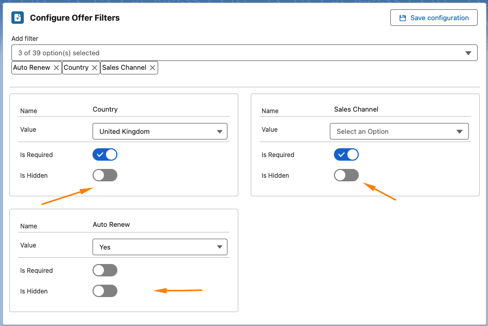Click Save configuration button
Screen dimensions: 488x326
pos(433,18)
